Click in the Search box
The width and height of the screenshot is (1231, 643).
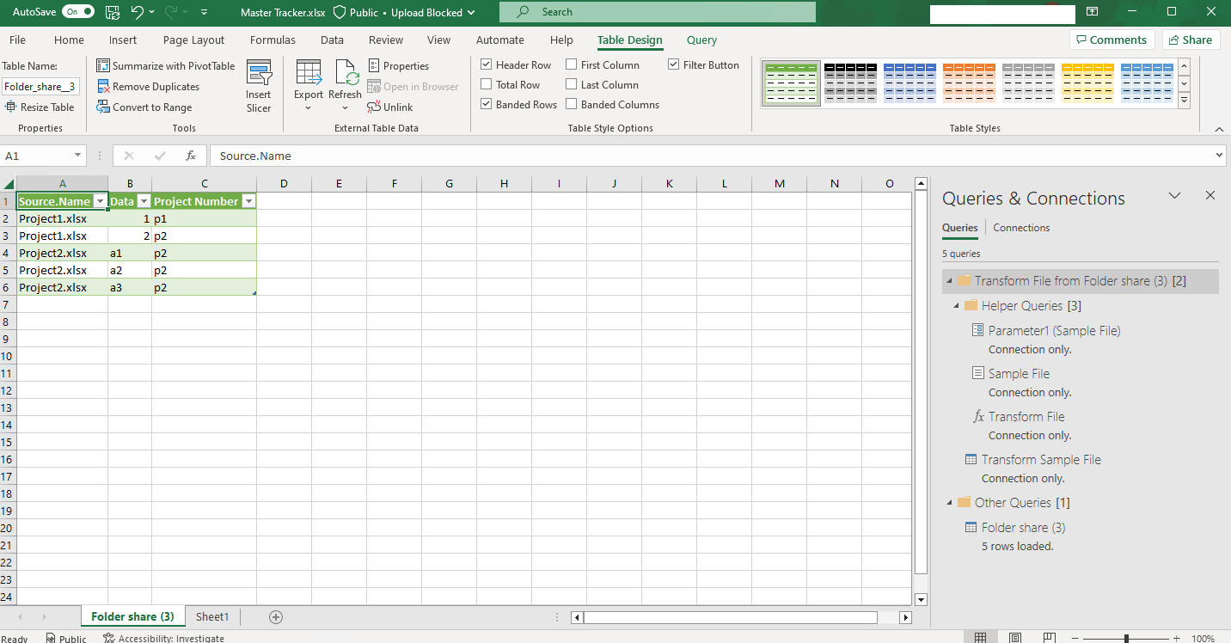click(657, 12)
